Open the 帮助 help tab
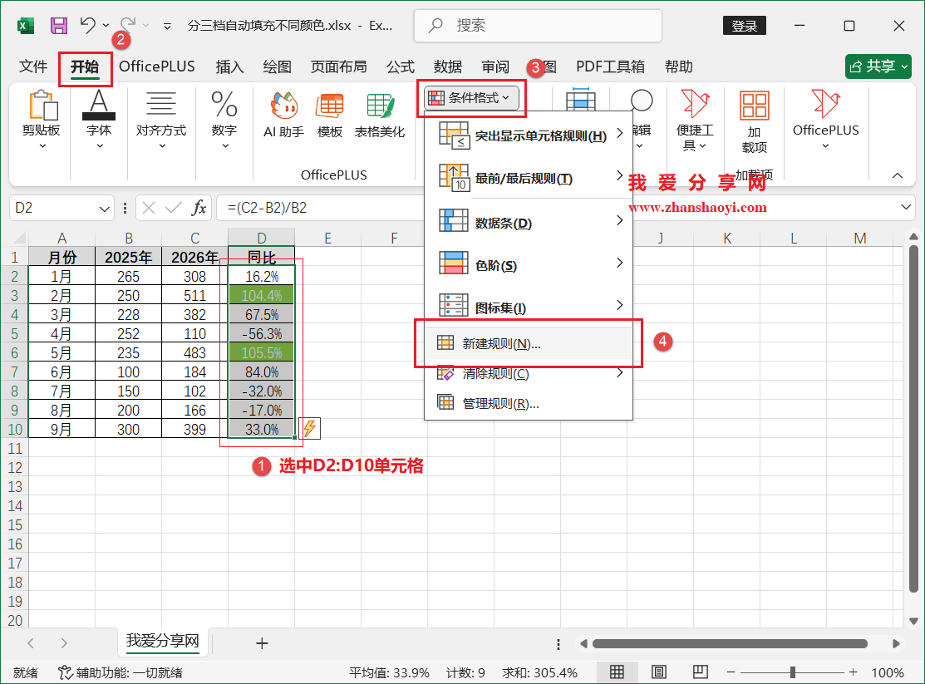Screen dimensions: 925x684 pyautogui.click(x=678, y=66)
